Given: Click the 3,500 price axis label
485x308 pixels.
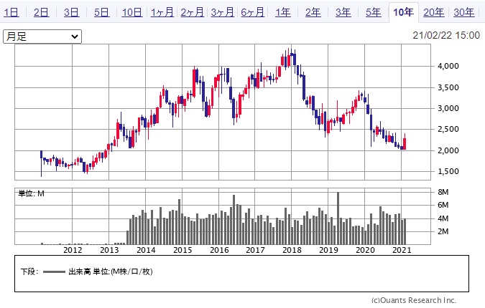Looking at the screenshot, I should click(448, 87).
